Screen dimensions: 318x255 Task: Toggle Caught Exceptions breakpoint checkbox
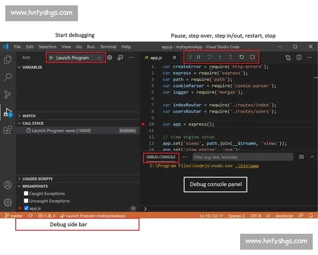click(x=26, y=193)
